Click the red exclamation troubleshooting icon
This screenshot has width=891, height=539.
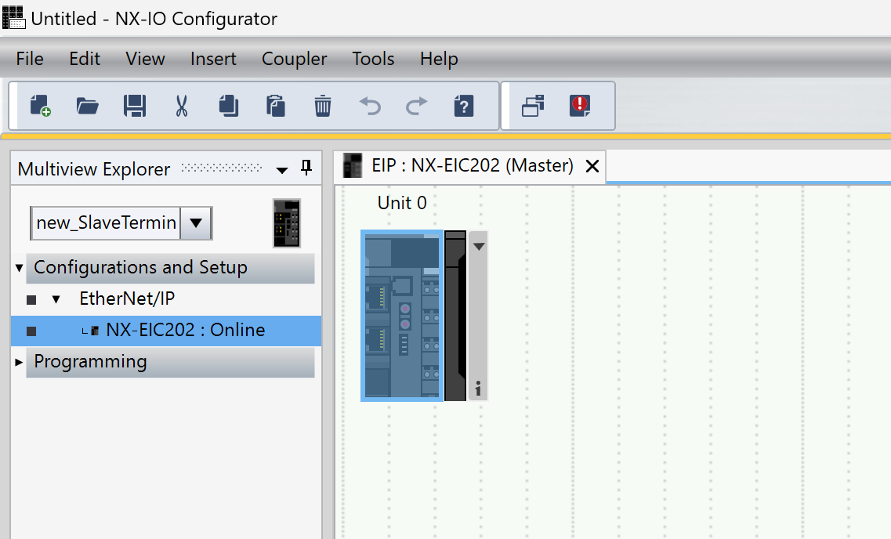pyautogui.click(x=580, y=106)
